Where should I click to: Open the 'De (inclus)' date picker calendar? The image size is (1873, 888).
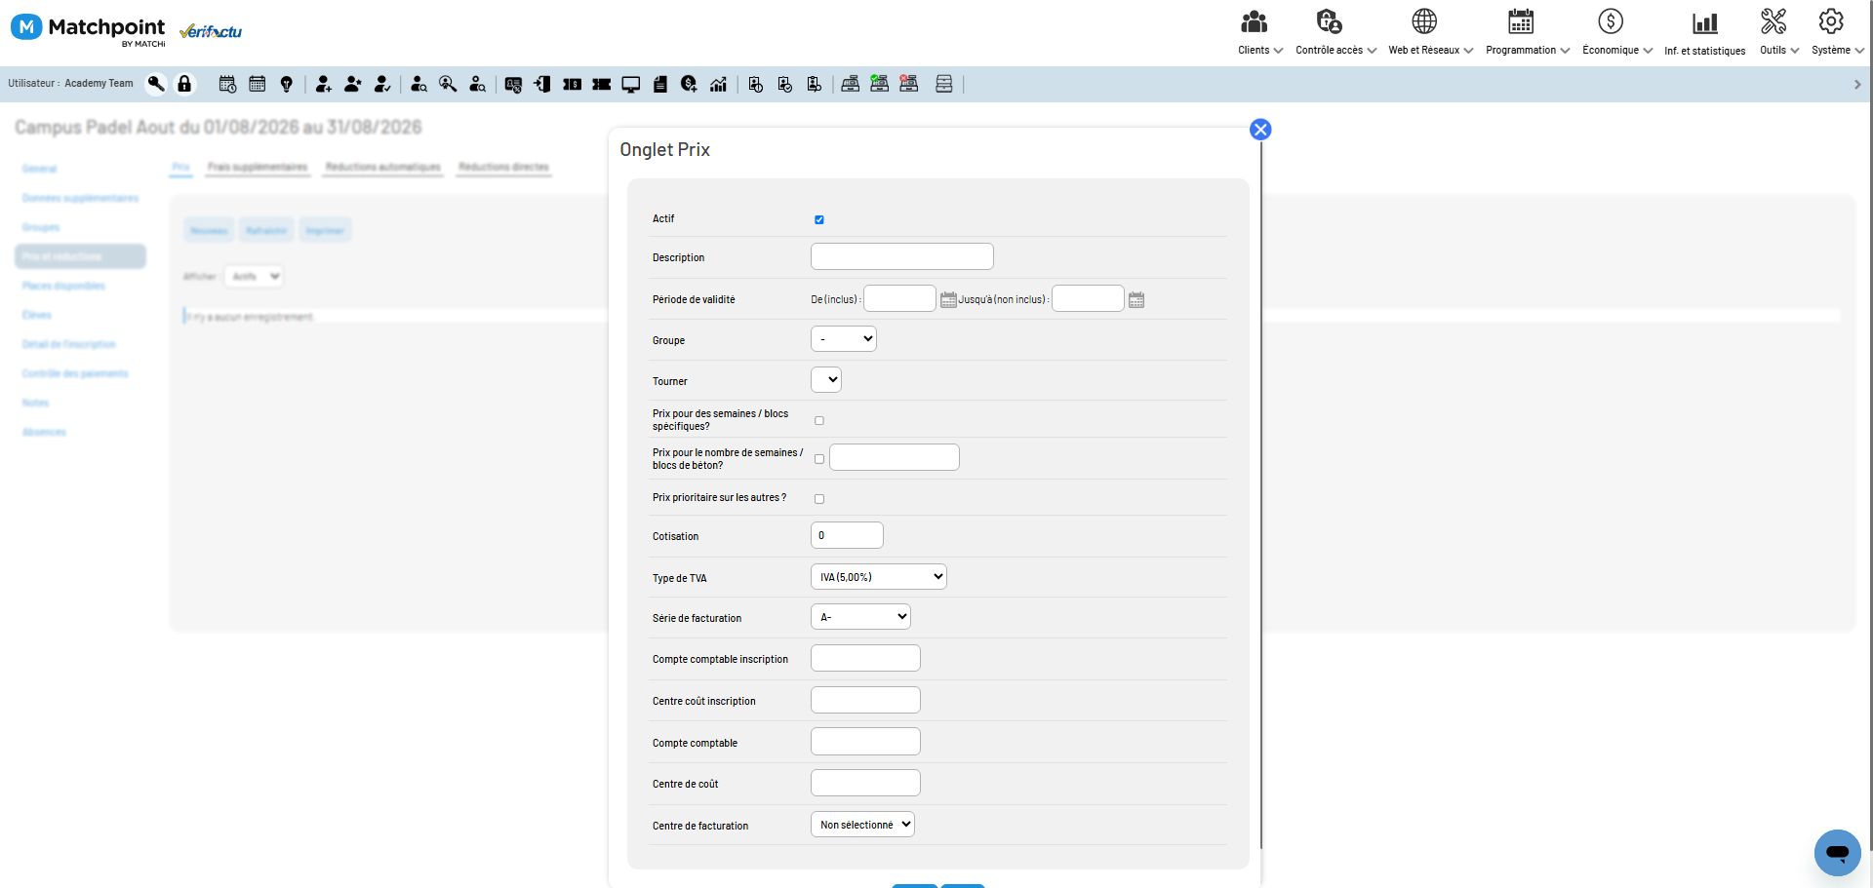coord(948,300)
